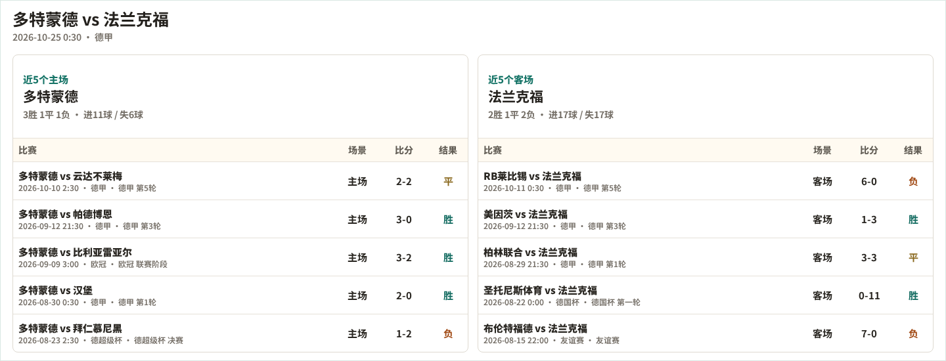Select the 多特蒙德 vs 拜仁慕尼黑 match

240,333
